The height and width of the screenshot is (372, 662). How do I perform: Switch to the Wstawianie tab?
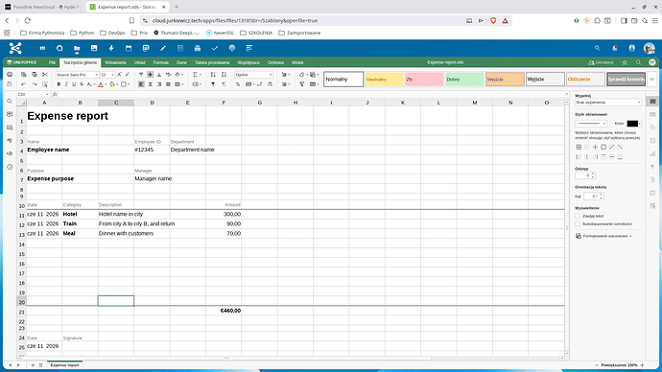click(x=115, y=62)
